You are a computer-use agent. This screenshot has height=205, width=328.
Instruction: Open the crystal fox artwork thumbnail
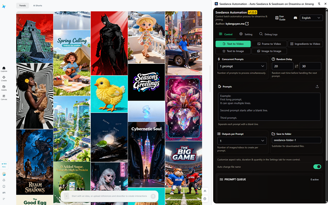click(x=184, y=108)
